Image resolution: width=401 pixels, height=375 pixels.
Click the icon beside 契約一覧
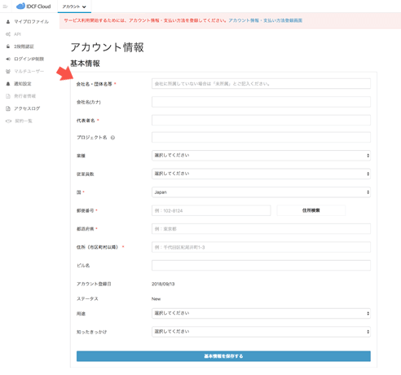tap(8, 121)
